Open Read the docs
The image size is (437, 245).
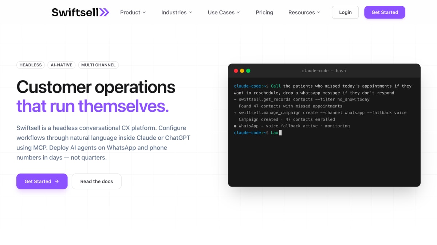97,181
